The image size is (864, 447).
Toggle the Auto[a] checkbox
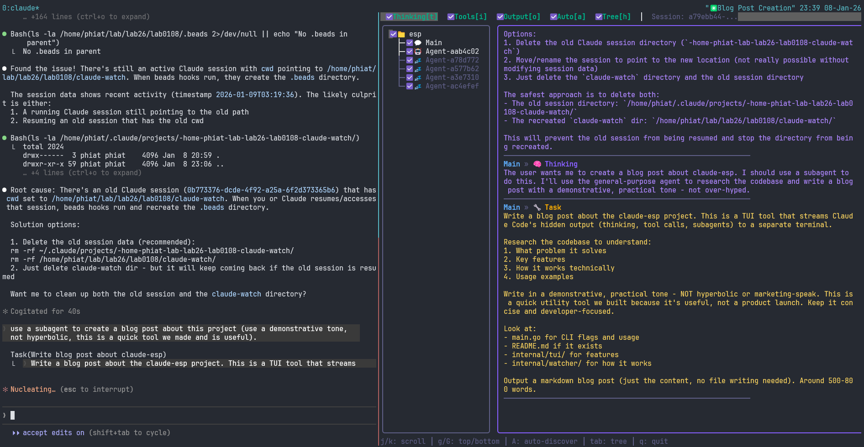pyautogui.click(x=553, y=17)
